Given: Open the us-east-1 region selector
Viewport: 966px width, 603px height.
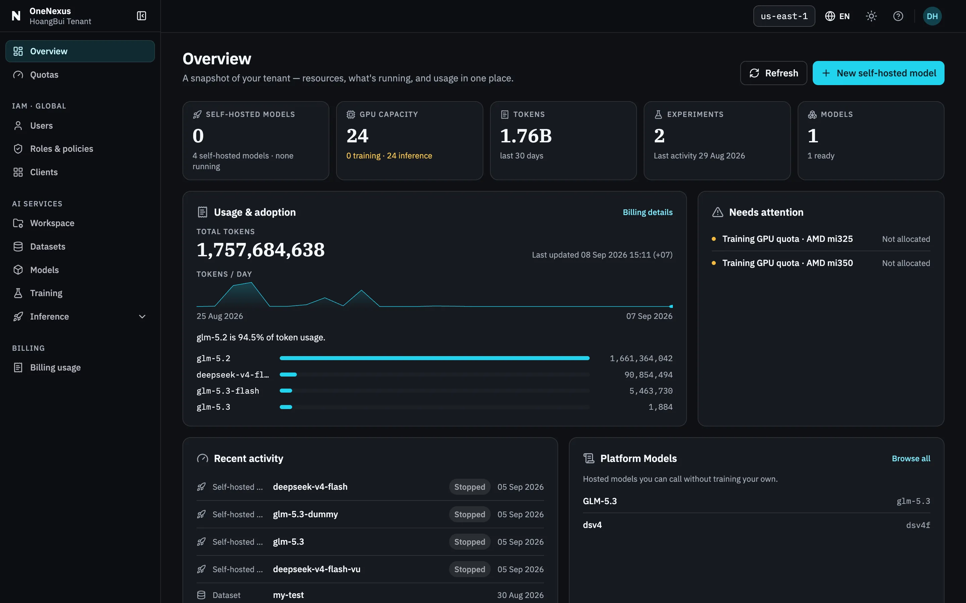Looking at the screenshot, I should [x=784, y=16].
